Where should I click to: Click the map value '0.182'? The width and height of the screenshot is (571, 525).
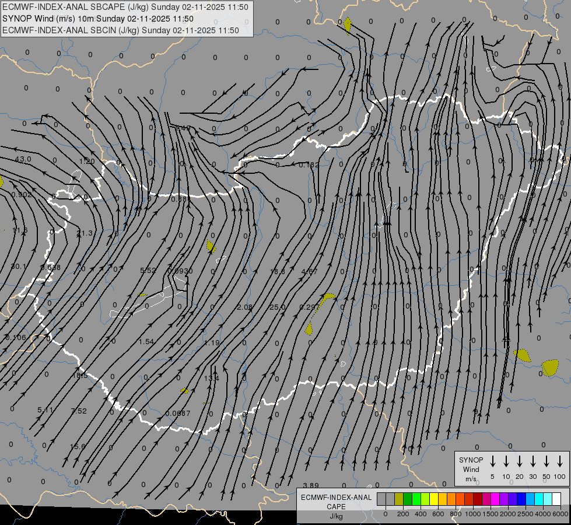pyautogui.click(x=309, y=165)
